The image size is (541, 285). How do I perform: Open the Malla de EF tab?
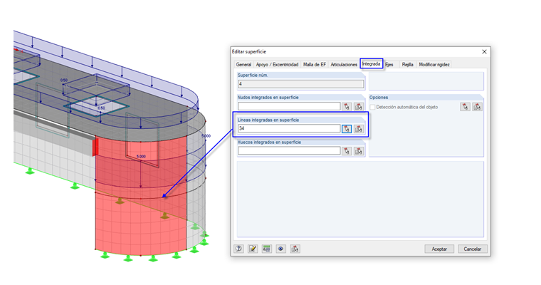pyautogui.click(x=315, y=65)
